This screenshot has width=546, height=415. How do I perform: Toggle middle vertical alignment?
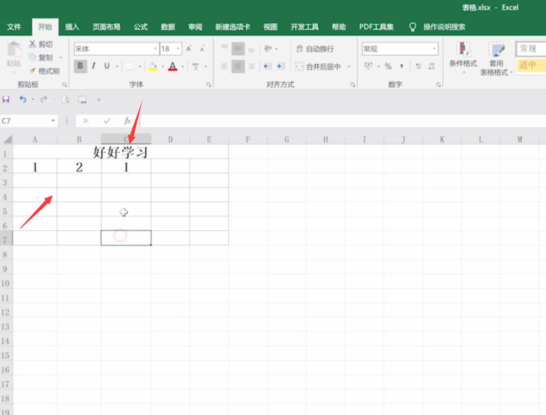[238, 49]
